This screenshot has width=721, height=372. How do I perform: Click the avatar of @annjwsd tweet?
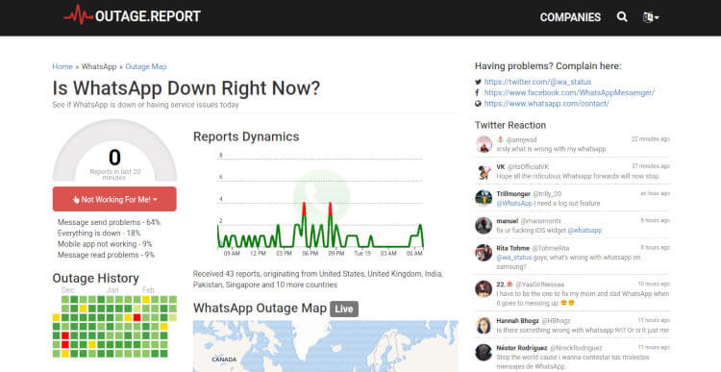484,144
